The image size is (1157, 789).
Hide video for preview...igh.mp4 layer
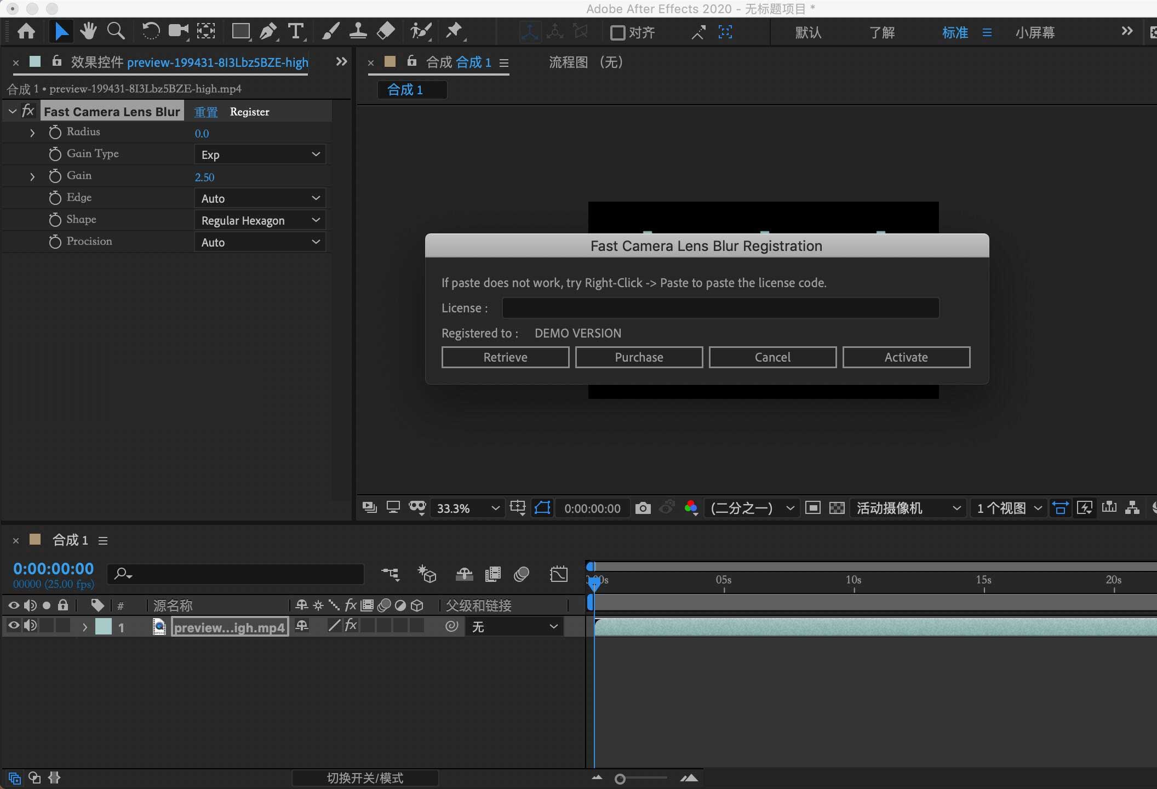(14, 625)
